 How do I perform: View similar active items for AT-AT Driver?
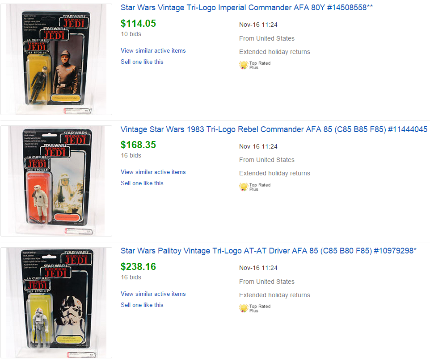pyautogui.click(x=153, y=294)
